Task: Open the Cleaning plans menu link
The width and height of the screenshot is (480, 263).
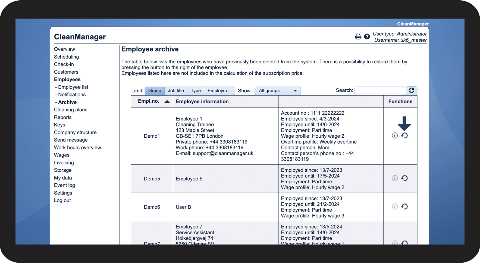Action: [x=71, y=110]
